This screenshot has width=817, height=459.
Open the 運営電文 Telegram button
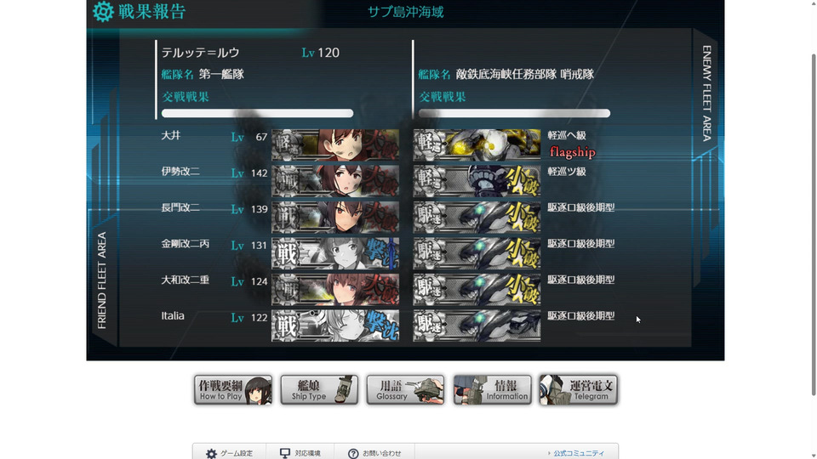[x=579, y=390]
